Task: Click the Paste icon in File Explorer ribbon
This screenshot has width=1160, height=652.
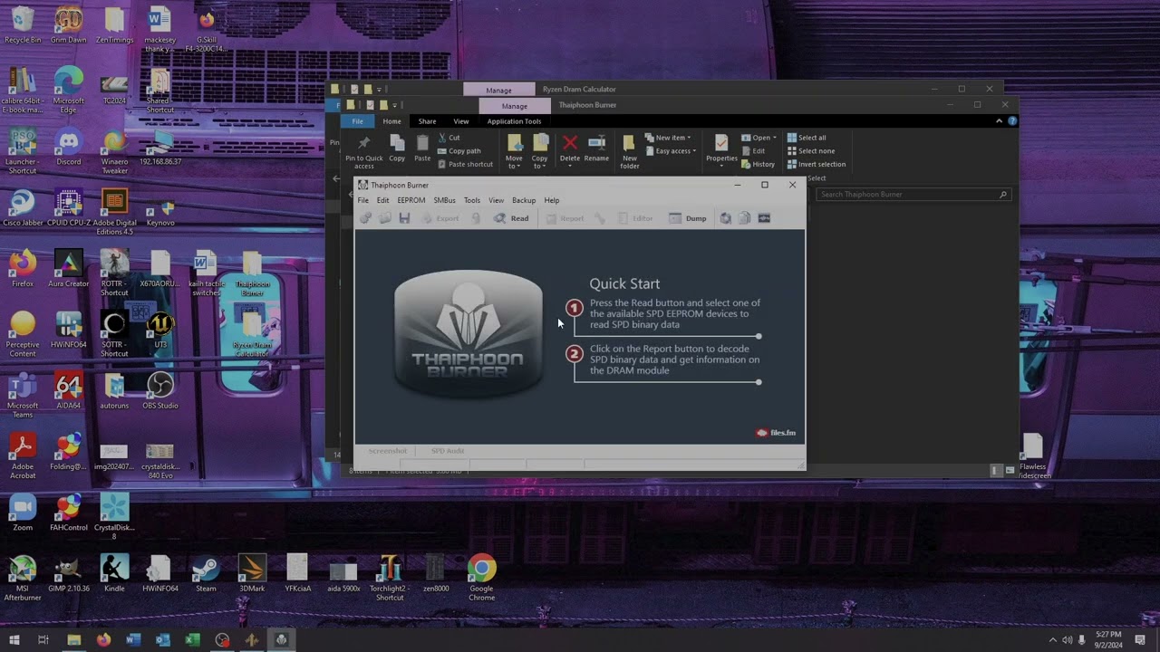Action: coord(422,149)
